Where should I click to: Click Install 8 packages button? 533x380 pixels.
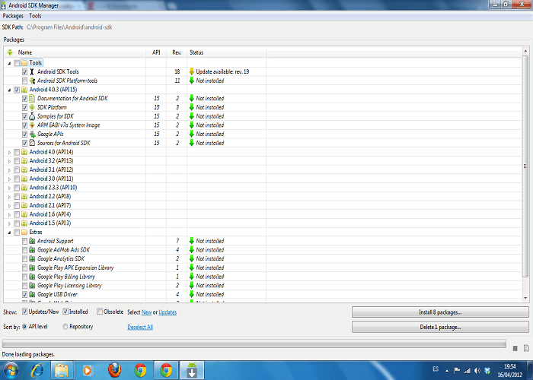pyautogui.click(x=440, y=312)
